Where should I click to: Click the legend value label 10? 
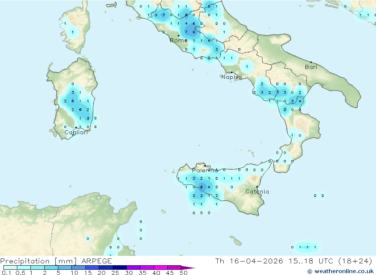(74, 273)
